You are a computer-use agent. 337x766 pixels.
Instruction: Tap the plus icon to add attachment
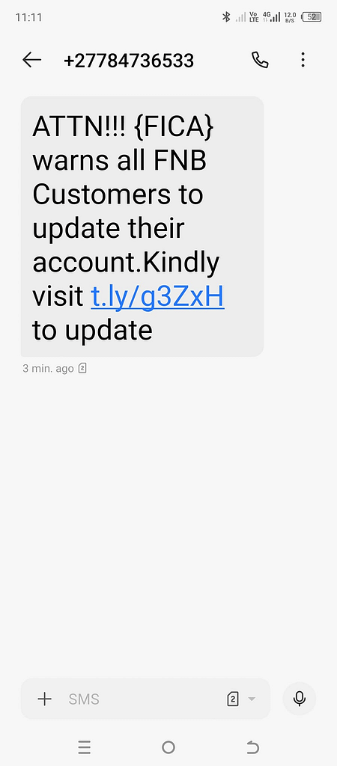[44, 699]
